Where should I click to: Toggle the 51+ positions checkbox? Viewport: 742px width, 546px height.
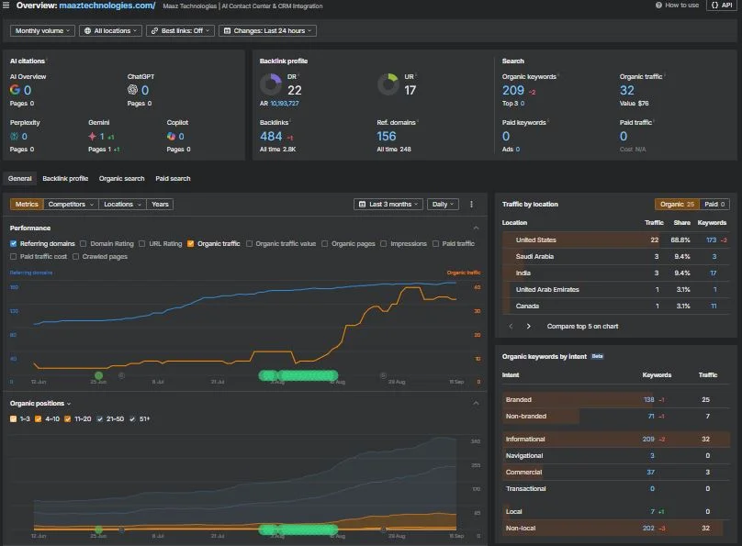click(x=132, y=418)
